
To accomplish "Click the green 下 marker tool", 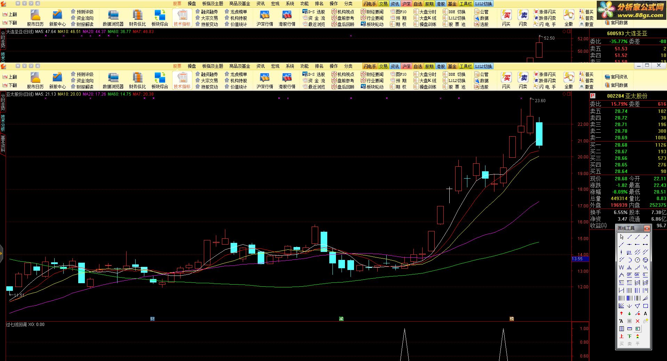I will point(629,336).
